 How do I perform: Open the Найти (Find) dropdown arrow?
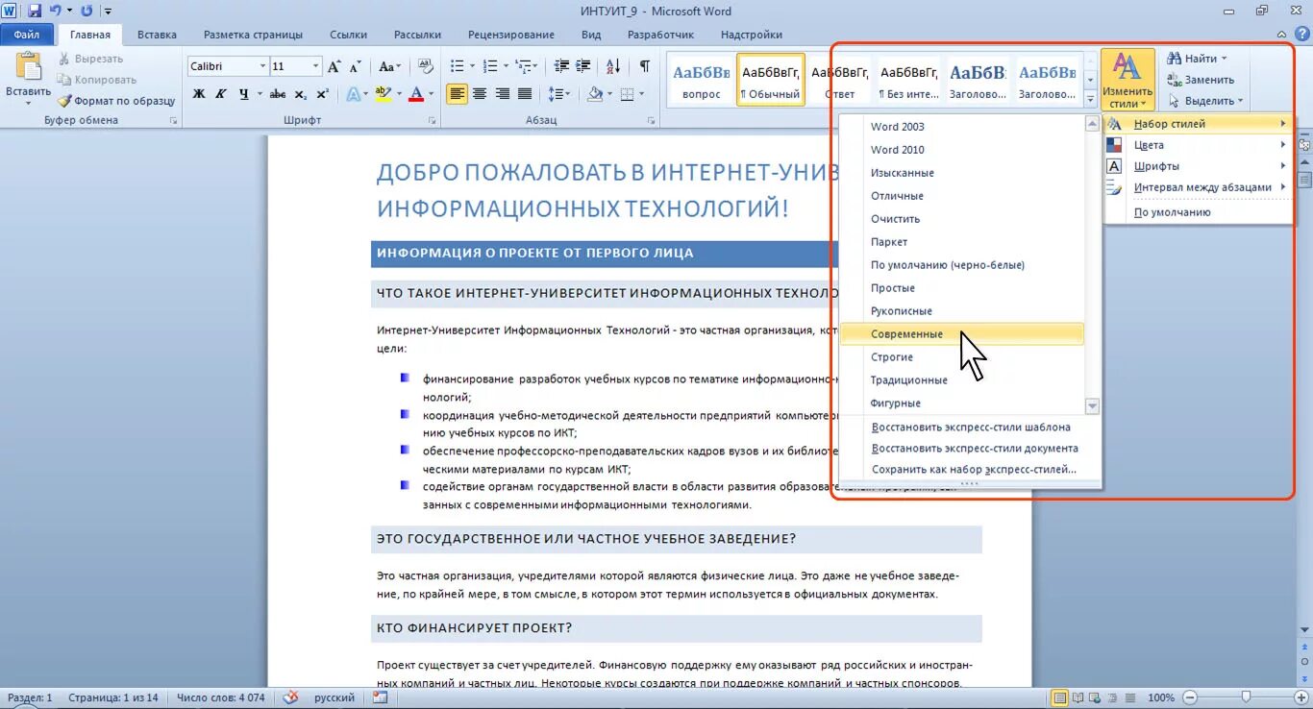click(x=1224, y=59)
